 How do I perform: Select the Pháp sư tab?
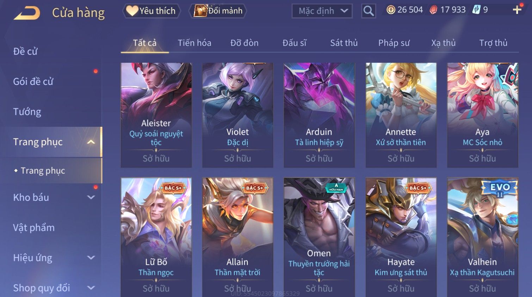tap(394, 43)
